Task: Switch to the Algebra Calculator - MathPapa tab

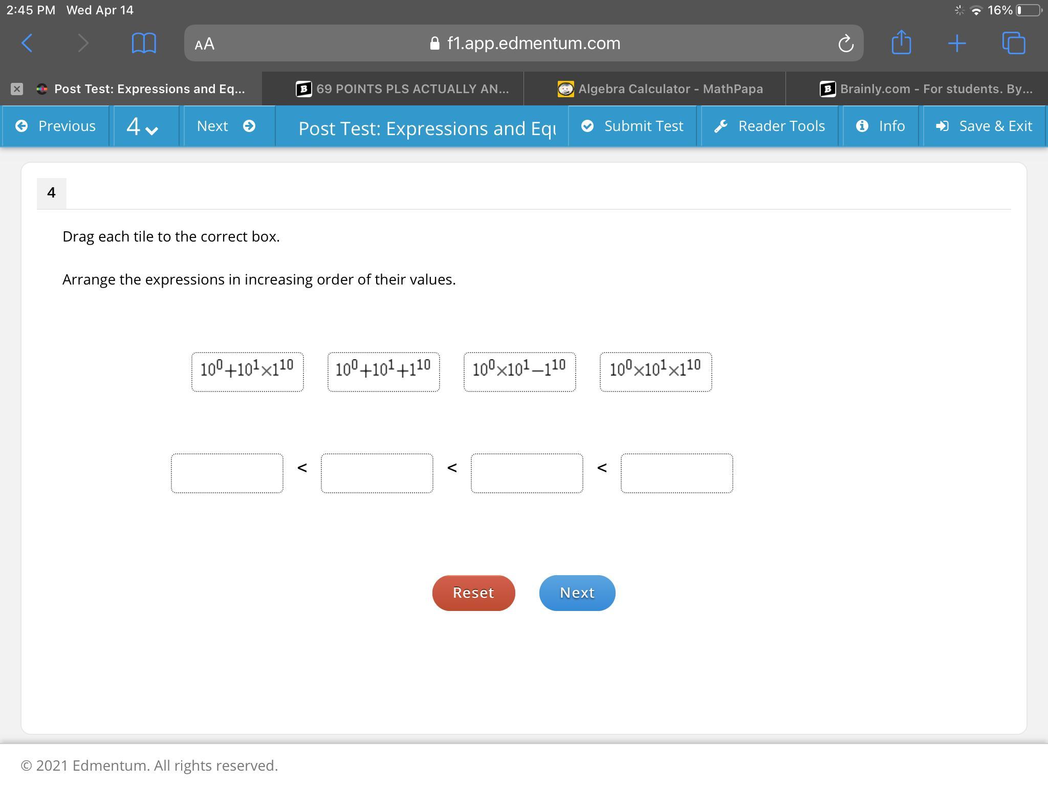Action: (x=660, y=89)
